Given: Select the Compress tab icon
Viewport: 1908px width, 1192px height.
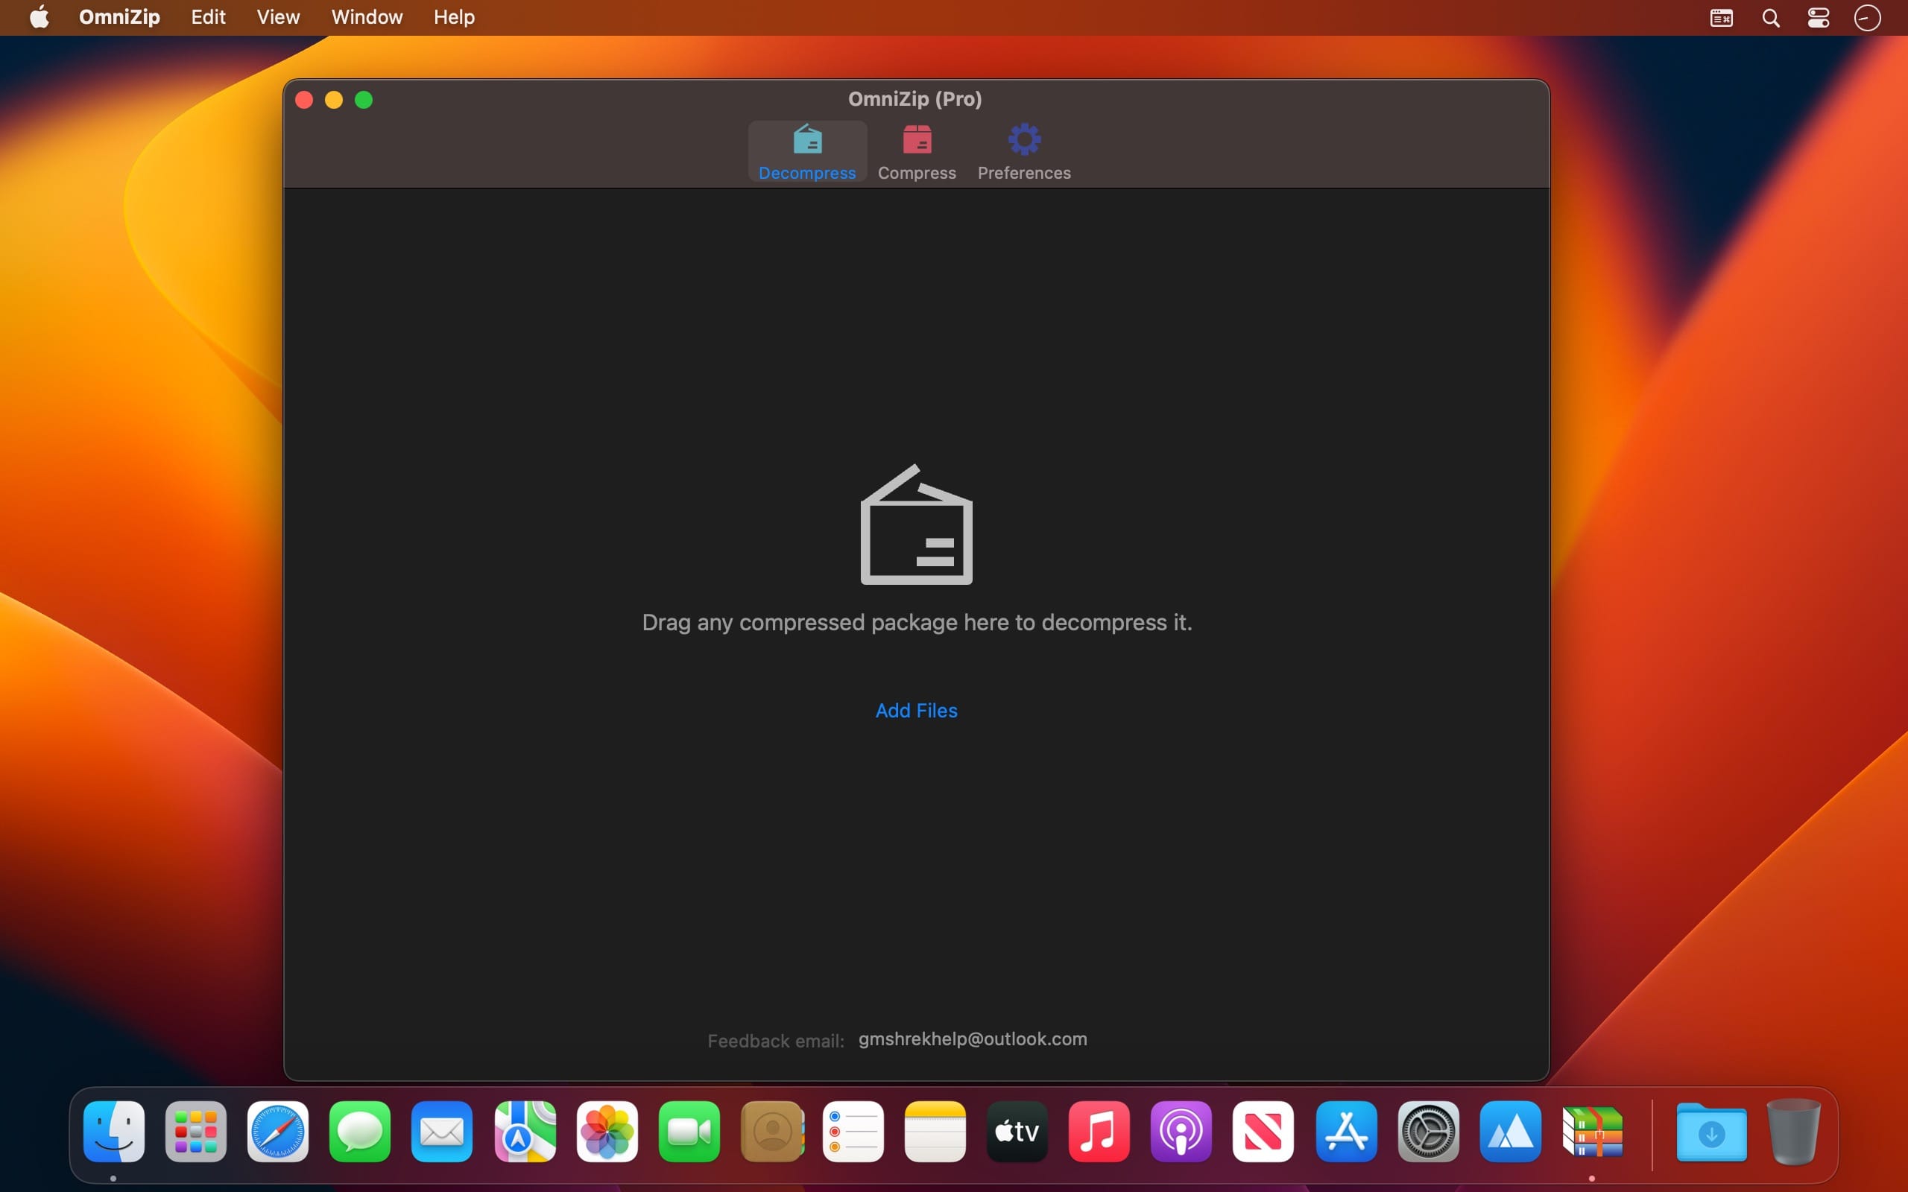Looking at the screenshot, I should click(x=916, y=137).
